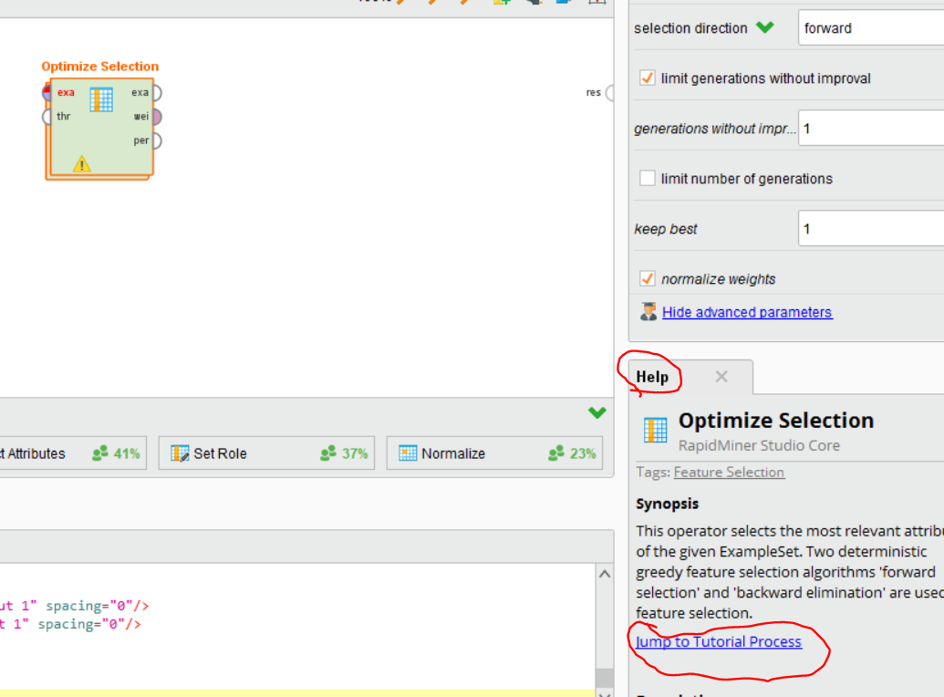This screenshot has width=944, height=697.
Task: Click the wei output port of the operator
Action: 157,117
